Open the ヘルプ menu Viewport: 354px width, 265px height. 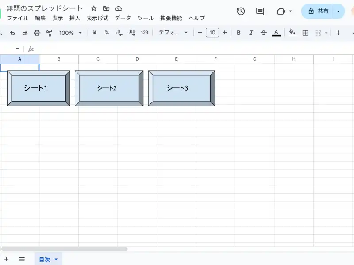click(x=196, y=18)
